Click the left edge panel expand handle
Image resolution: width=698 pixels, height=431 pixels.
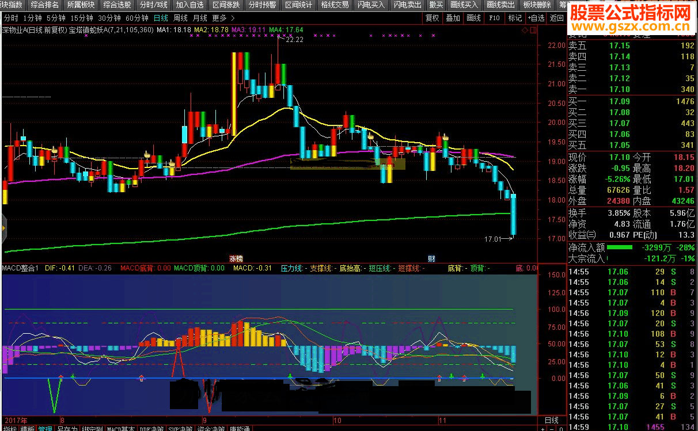[2, 228]
